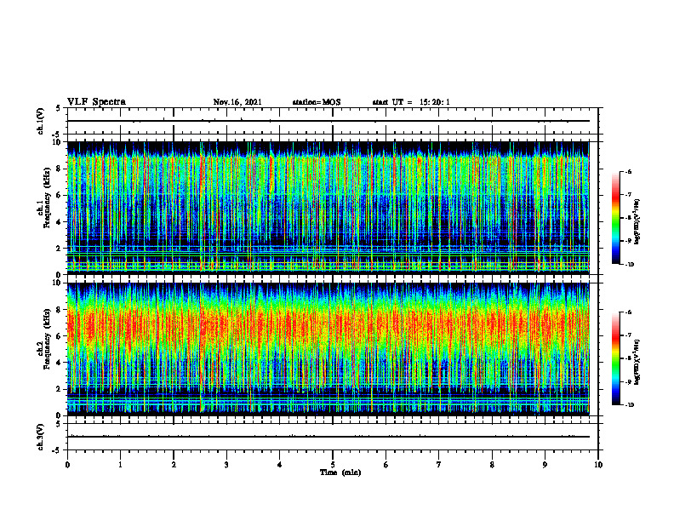This screenshot has width=674, height=521.
Task: Click time axis tick label '8'
Action: (x=492, y=465)
